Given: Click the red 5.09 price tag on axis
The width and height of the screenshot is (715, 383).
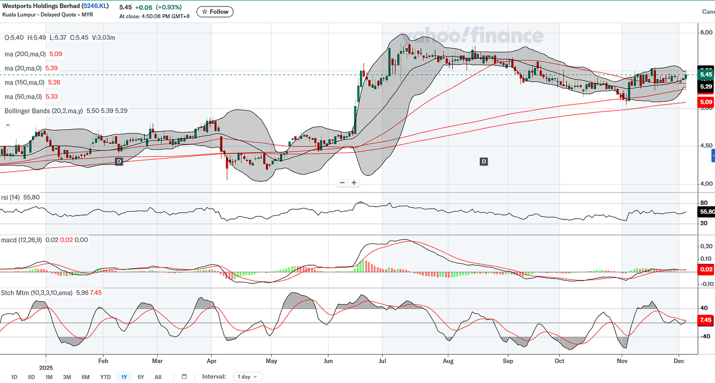Looking at the screenshot, I should pos(706,102).
